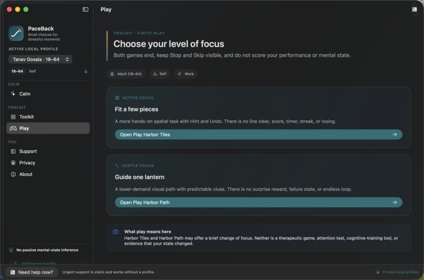Click Urgent support is static text
Screen dimensions: 424x280
click(x=108, y=272)
